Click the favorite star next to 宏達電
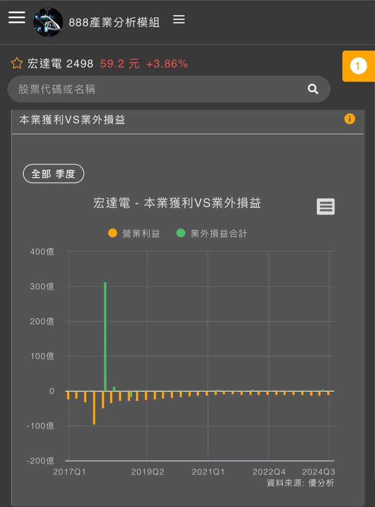 [x=17, y=63]
